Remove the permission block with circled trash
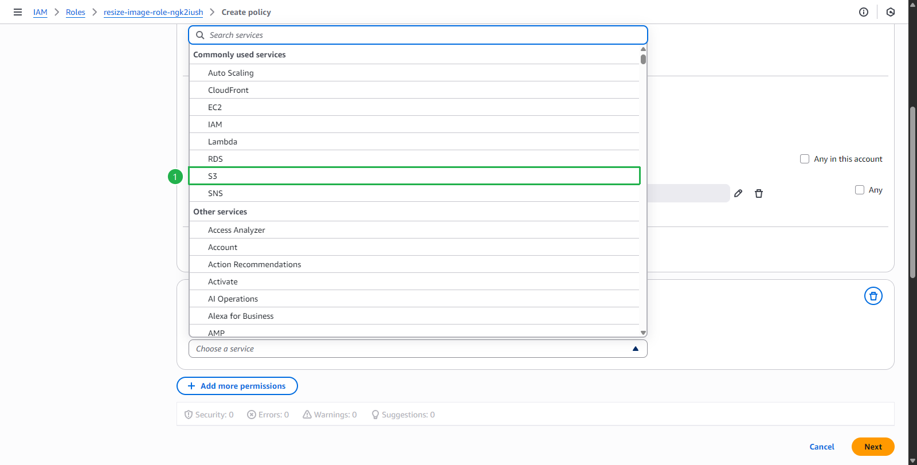This screenshot has height=465, width=917. [x=873, y=296]
